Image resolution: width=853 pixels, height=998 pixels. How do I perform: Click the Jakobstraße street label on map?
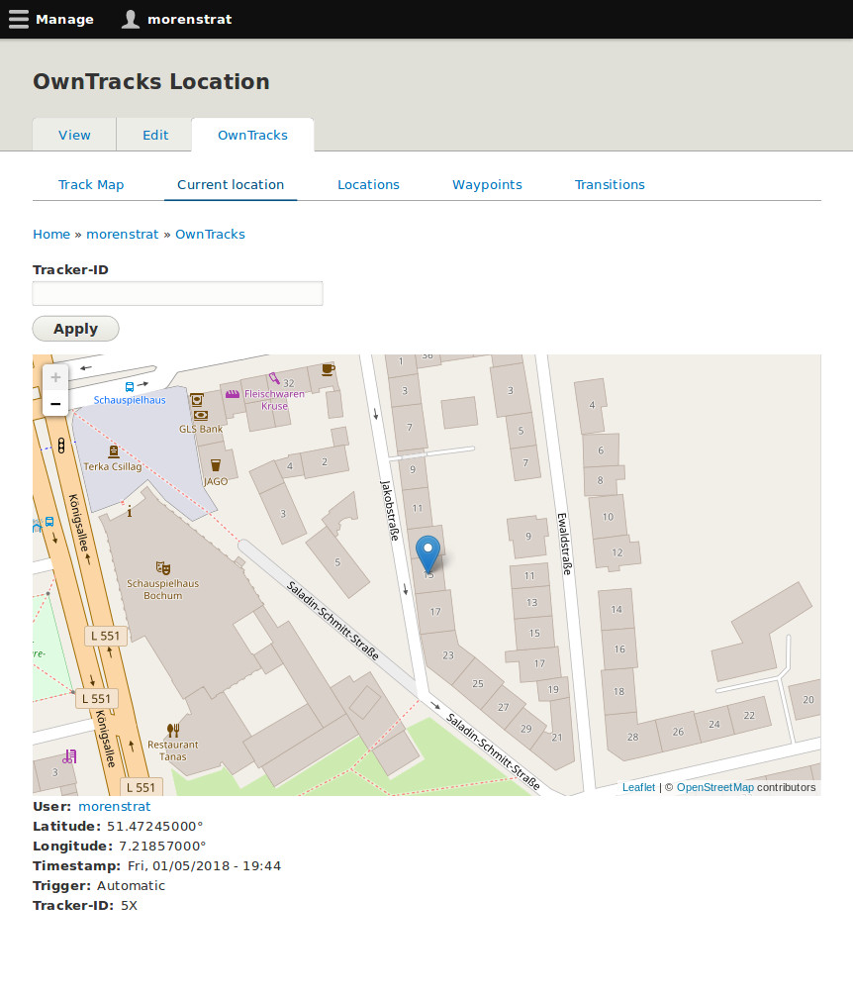pos(389,511)
